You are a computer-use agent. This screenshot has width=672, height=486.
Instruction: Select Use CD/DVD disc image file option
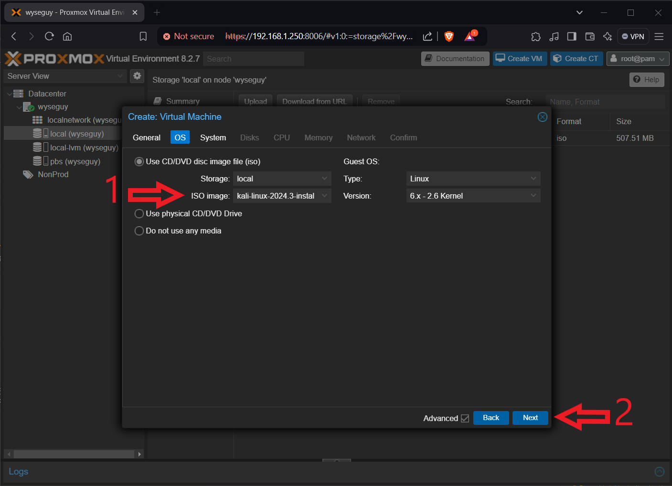tap(139, 162)
